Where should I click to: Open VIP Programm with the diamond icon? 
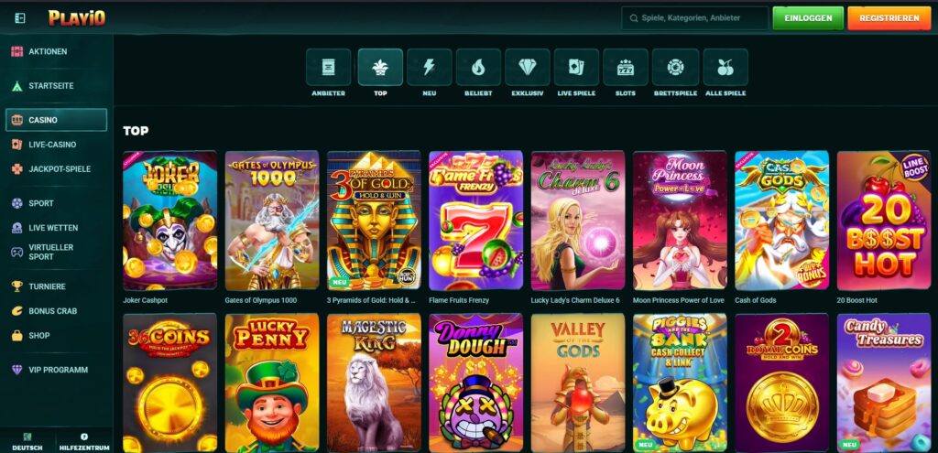[x=56, y=370]
